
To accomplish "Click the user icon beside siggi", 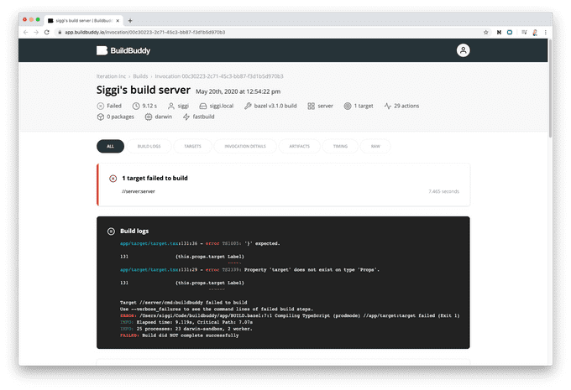I will (171, 106).
